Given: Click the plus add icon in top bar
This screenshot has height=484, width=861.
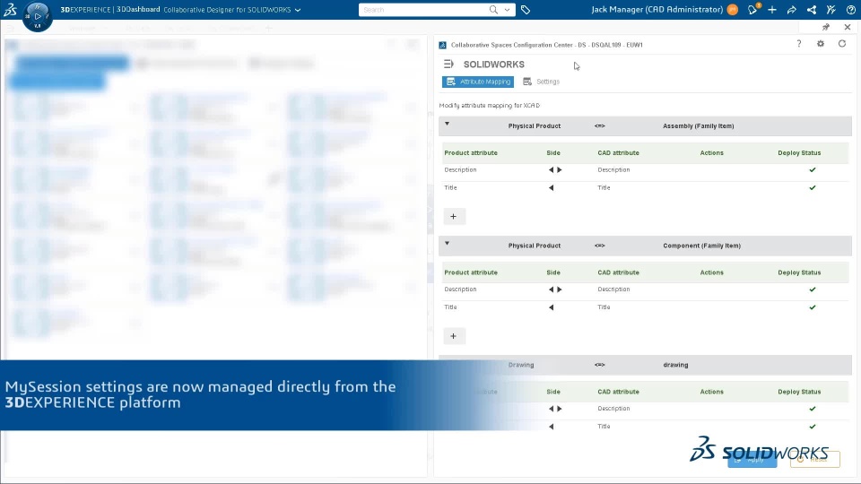Looking at the screenshot, I should point(772,9).
